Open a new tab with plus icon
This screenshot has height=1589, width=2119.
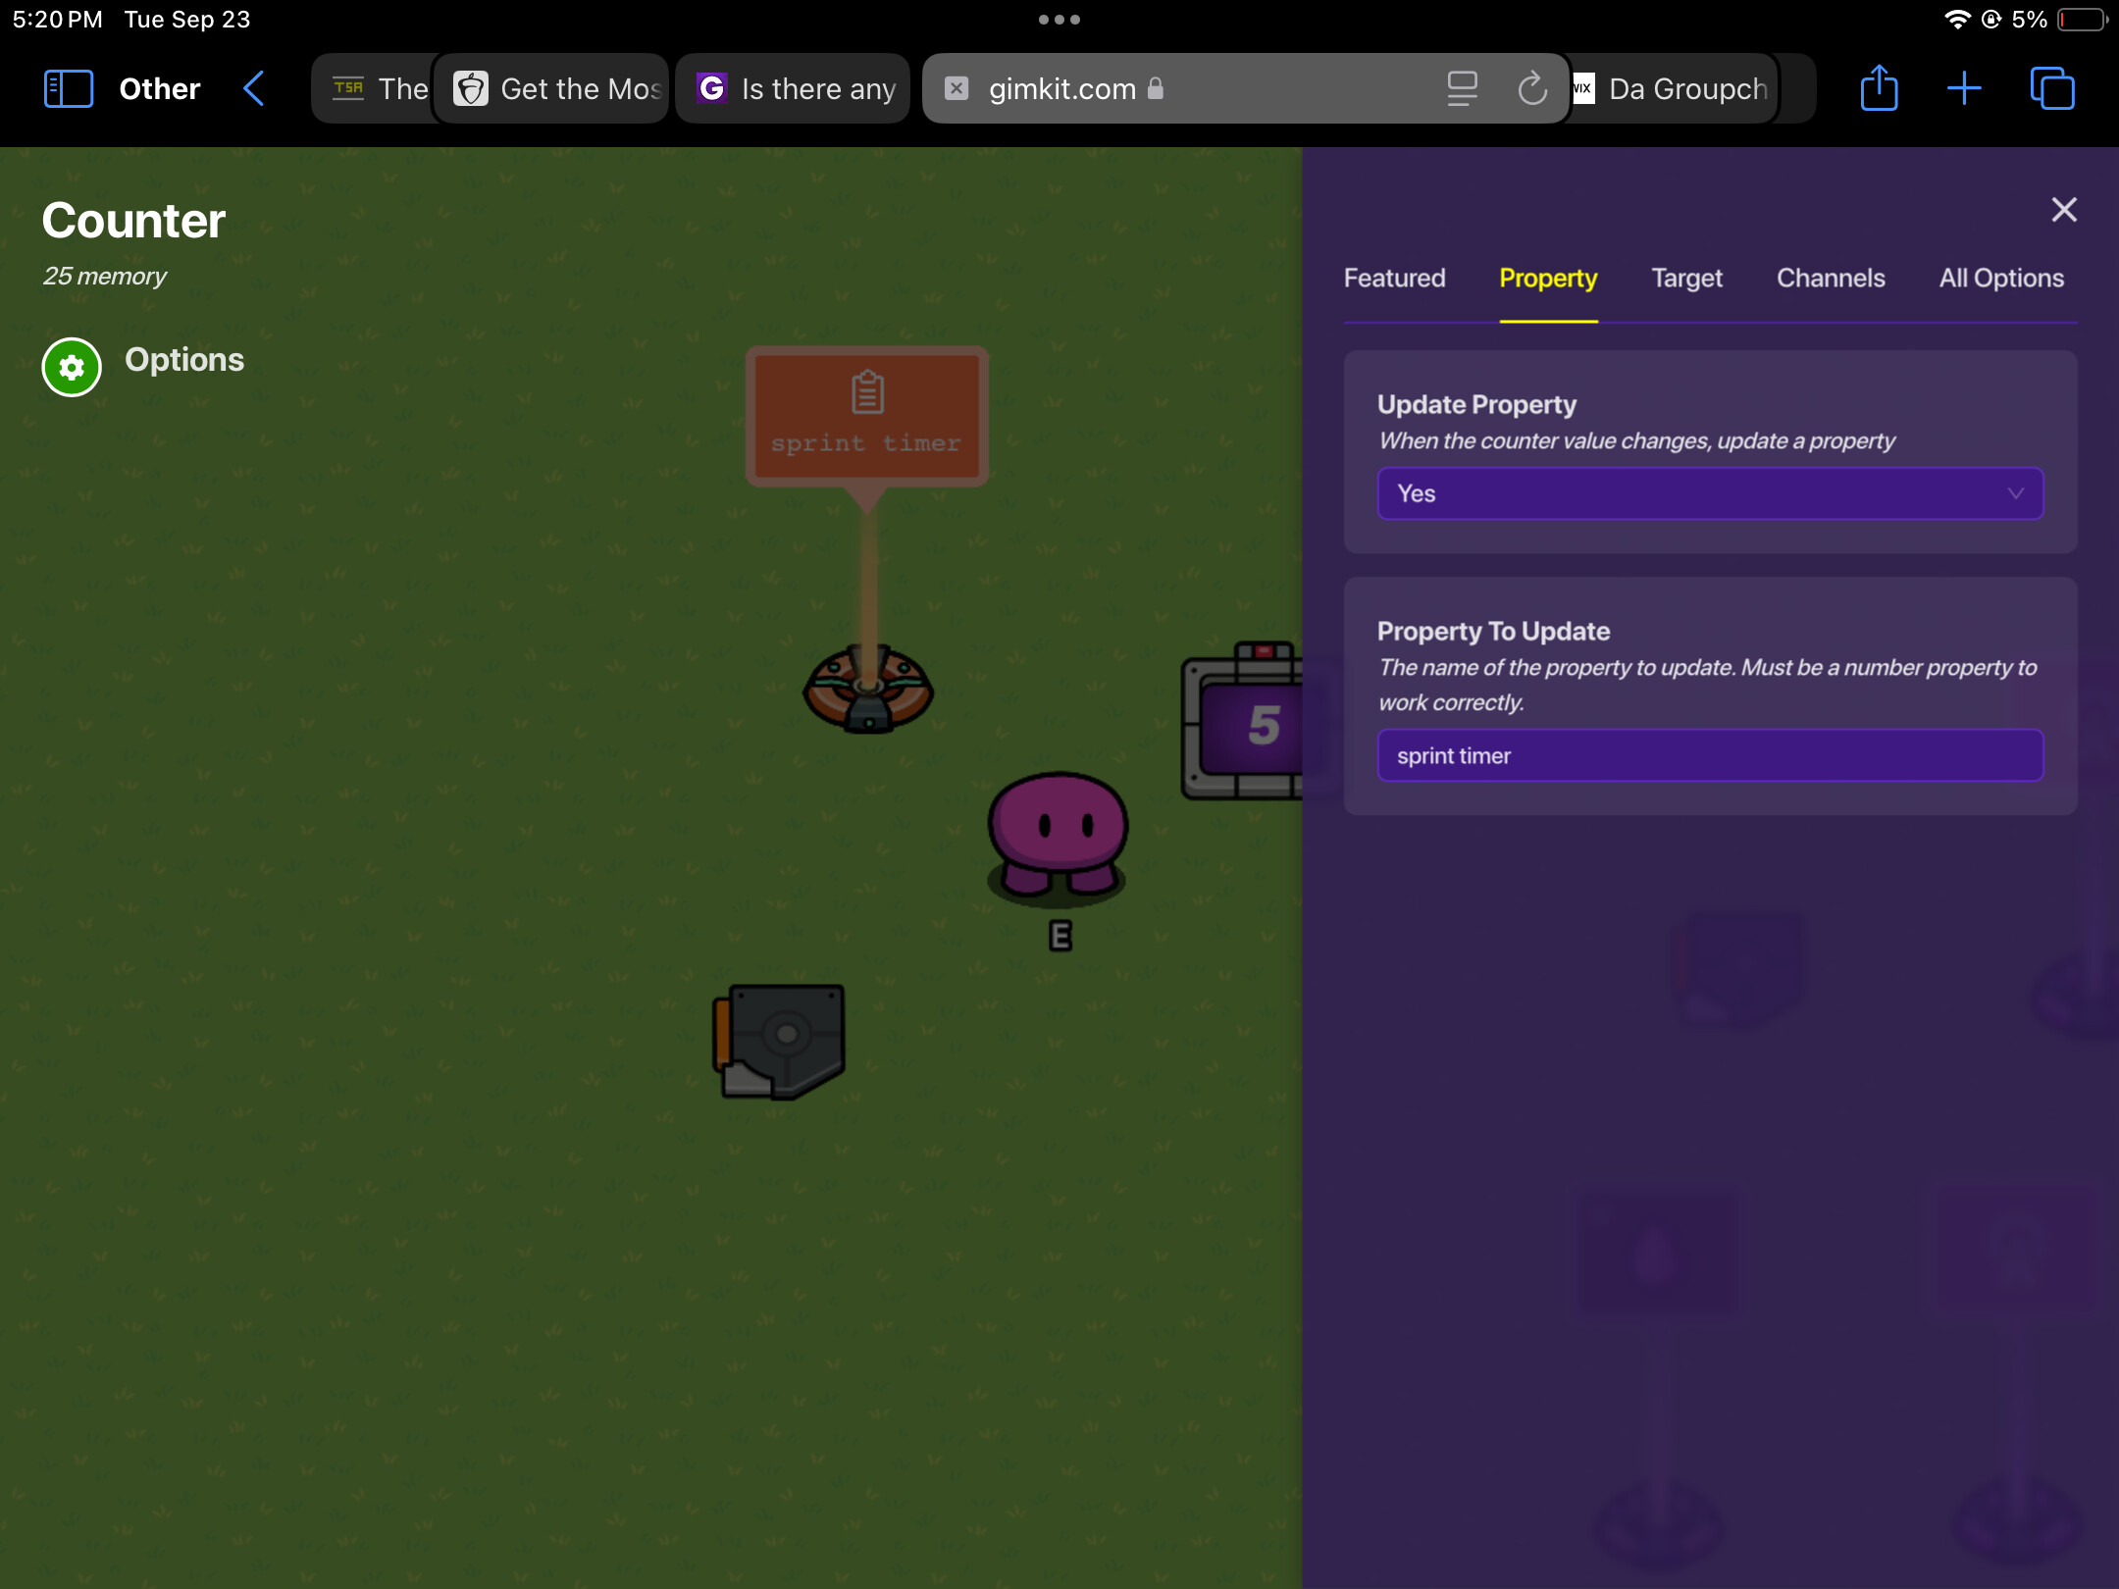[x=1963, y=88]
